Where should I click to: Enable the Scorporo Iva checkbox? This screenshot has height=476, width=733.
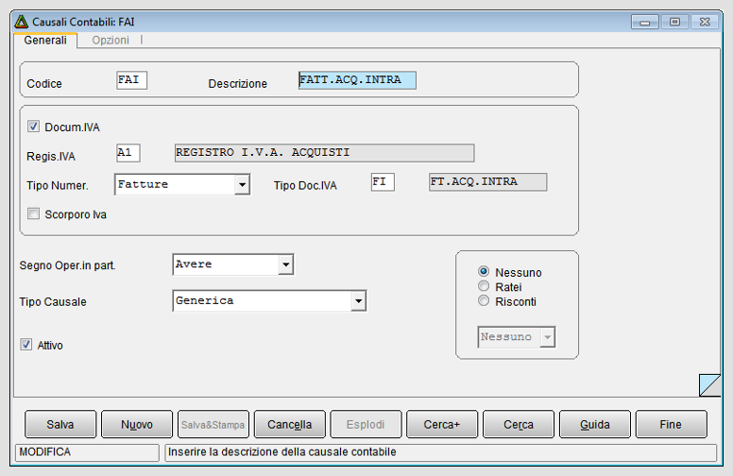click(x=33, y=213)
